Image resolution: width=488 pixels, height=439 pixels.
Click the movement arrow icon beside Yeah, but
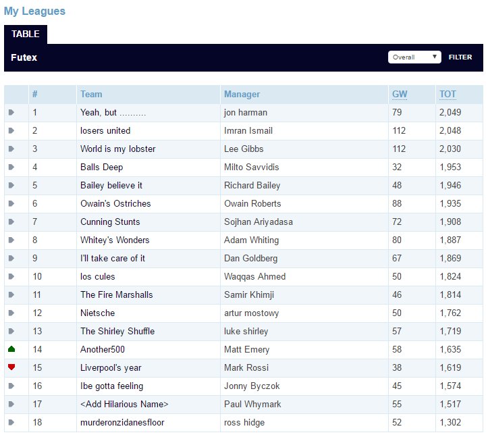[x=11, y=112]
